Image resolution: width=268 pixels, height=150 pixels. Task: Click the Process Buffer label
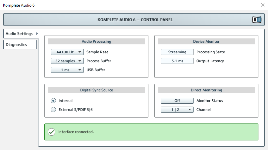(x=99, y=61)
